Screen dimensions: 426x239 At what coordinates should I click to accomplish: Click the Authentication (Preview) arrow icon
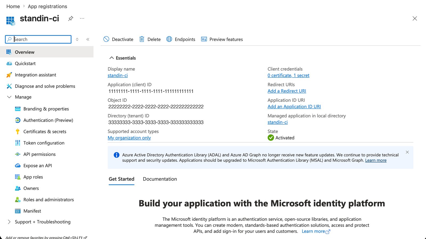pos(18,120)
